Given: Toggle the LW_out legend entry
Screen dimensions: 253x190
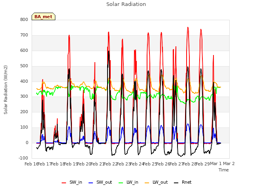Looking at the screenshot, I should tap(156, 182).
